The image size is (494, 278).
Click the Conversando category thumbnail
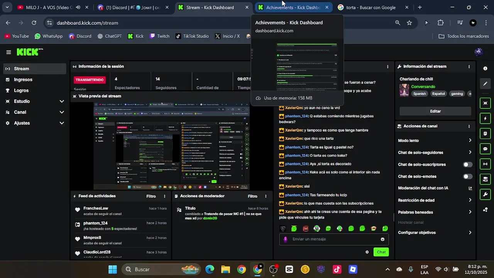(x=404, y=90)
